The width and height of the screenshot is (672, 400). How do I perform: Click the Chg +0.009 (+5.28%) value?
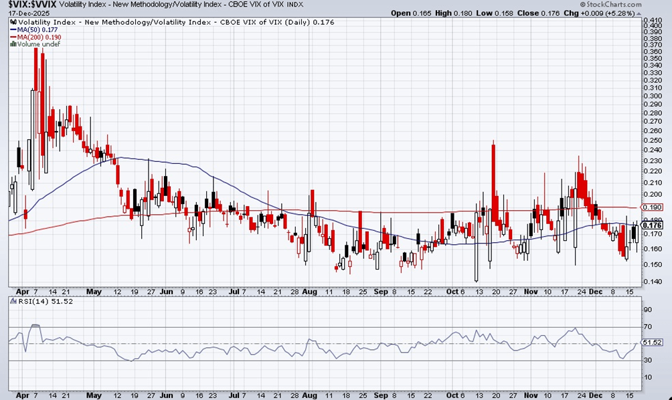tap(599, 13)
